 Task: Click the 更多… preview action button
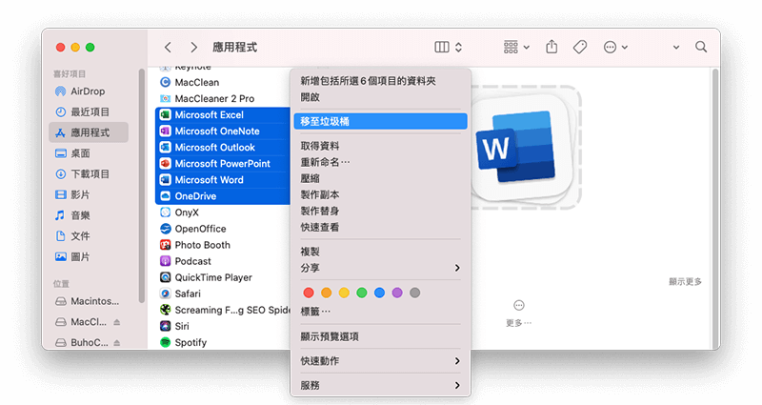519,313
